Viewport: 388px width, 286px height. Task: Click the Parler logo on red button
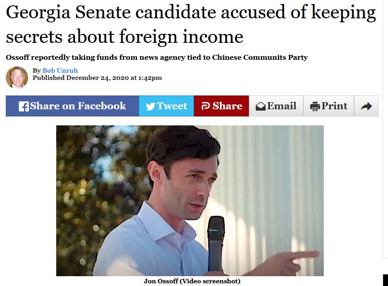coord(206,106)
